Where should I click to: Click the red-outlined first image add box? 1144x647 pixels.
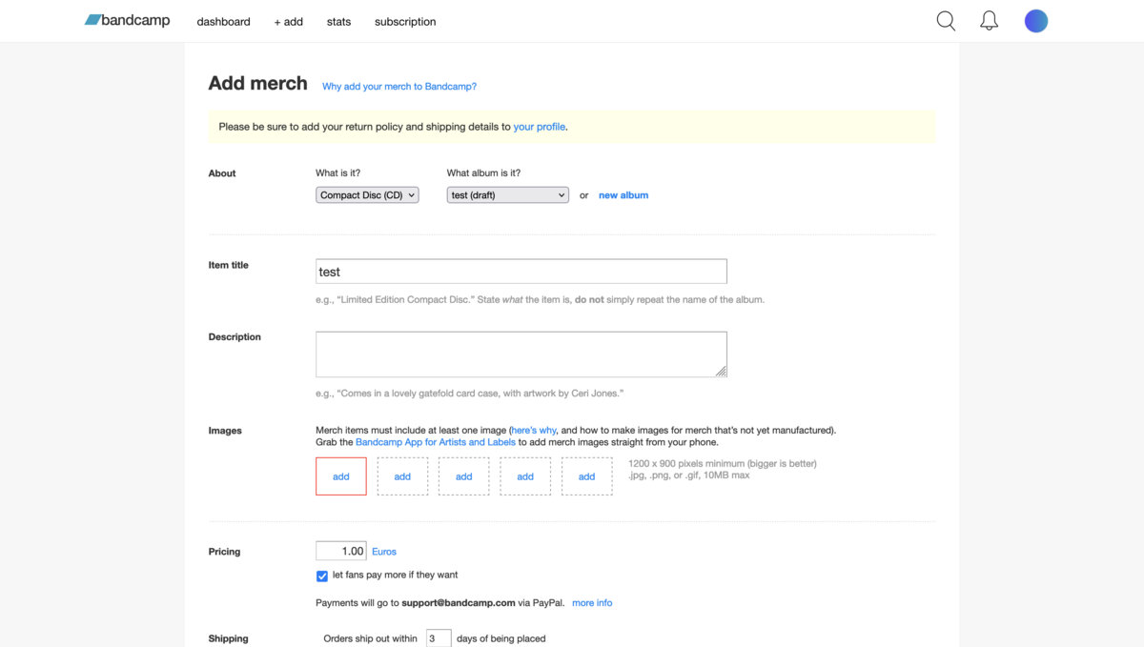tap(341, 476)
